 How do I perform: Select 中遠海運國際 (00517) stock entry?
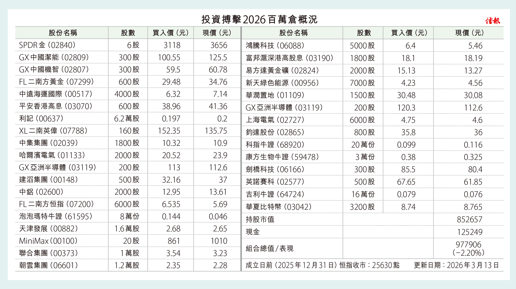pos(56,94)
